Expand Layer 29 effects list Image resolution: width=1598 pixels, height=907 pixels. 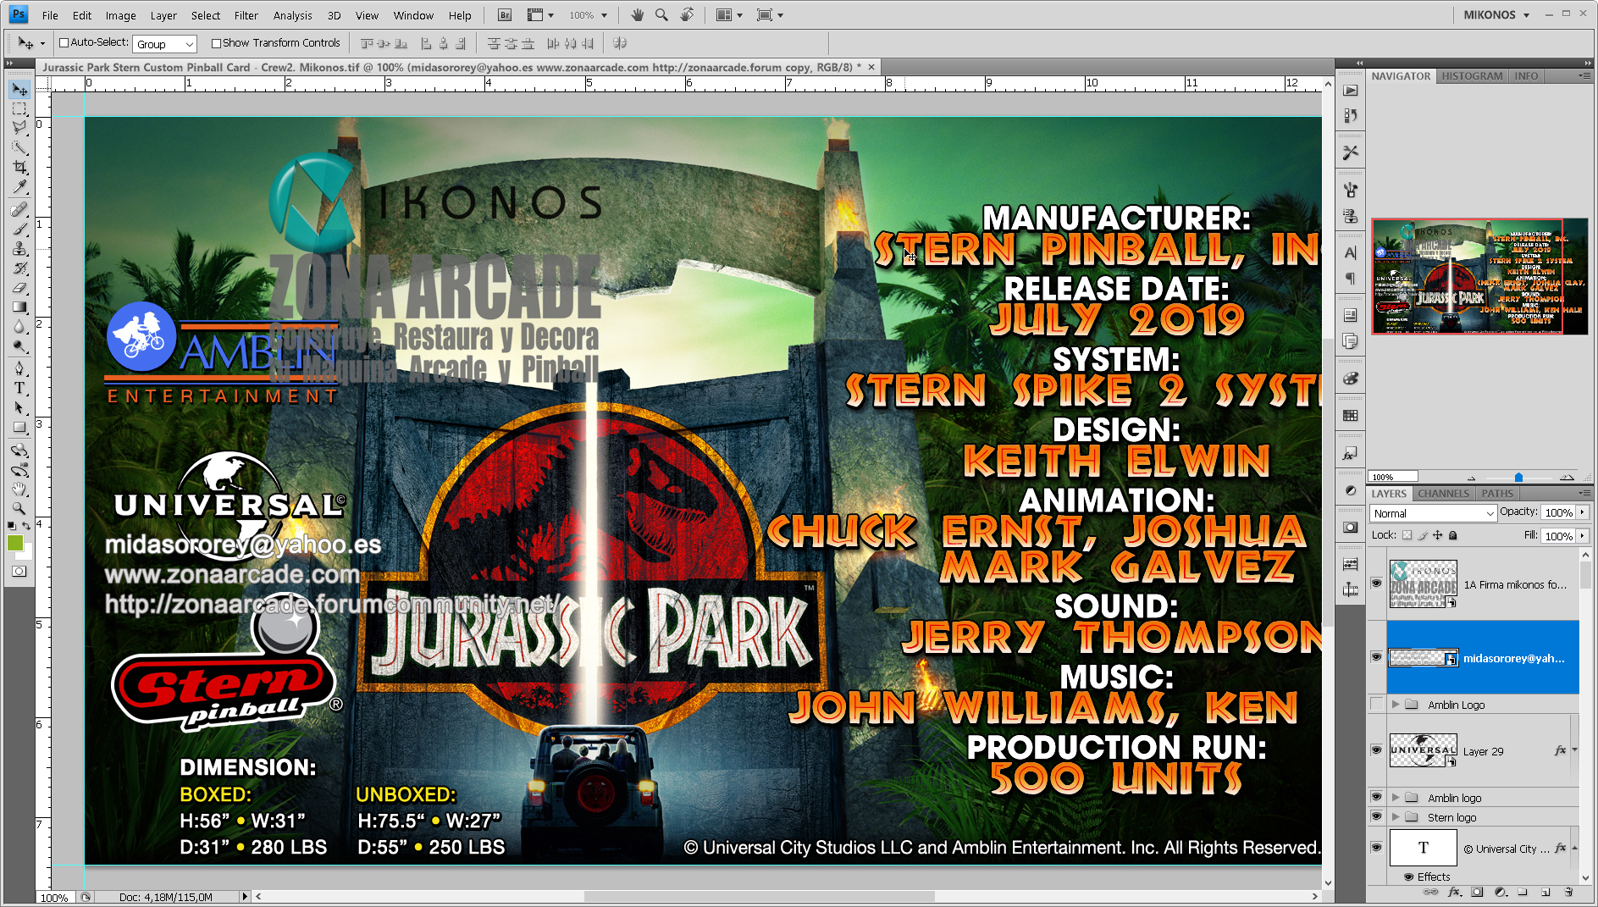[x=1574, y=750]
